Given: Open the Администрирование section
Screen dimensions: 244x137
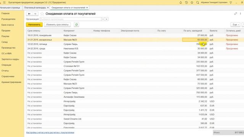Looking at the screenshot, I should pos(11,82).
